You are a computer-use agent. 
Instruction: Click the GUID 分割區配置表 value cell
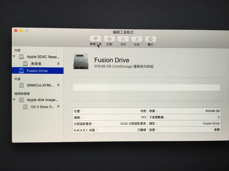pos(133,123)
